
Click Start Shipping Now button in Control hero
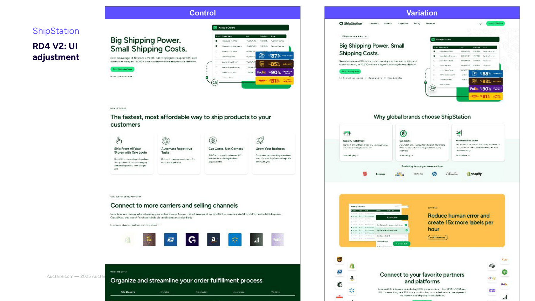(x=122, y=69)
